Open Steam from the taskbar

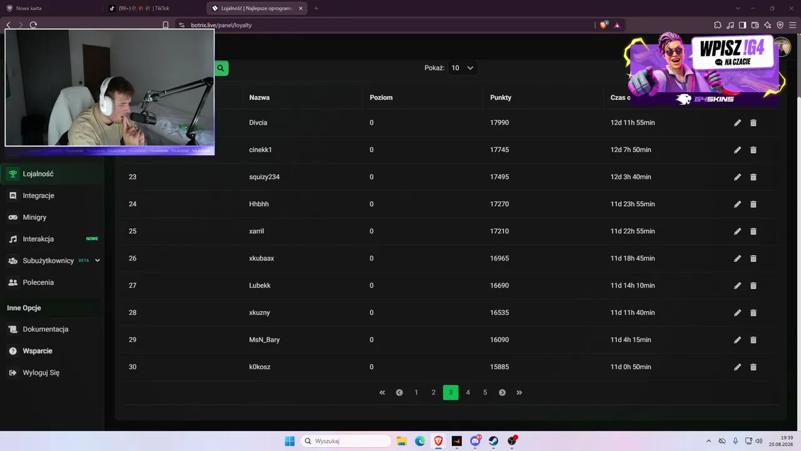pos(494,441)
